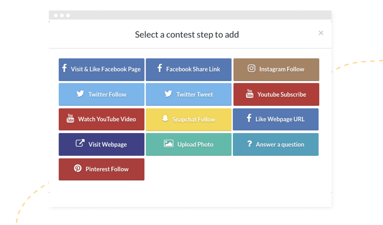
Task: Select the Twitter Tweet contest step
Action: click(188, 94)
